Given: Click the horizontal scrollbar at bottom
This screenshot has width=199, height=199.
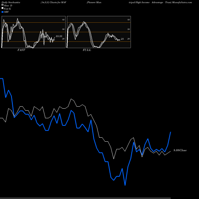Looking at the screenshot, I should (85, 198).
